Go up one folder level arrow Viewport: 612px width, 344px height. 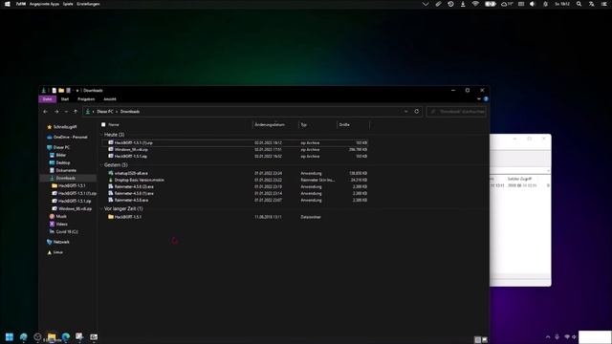(76, 112)
